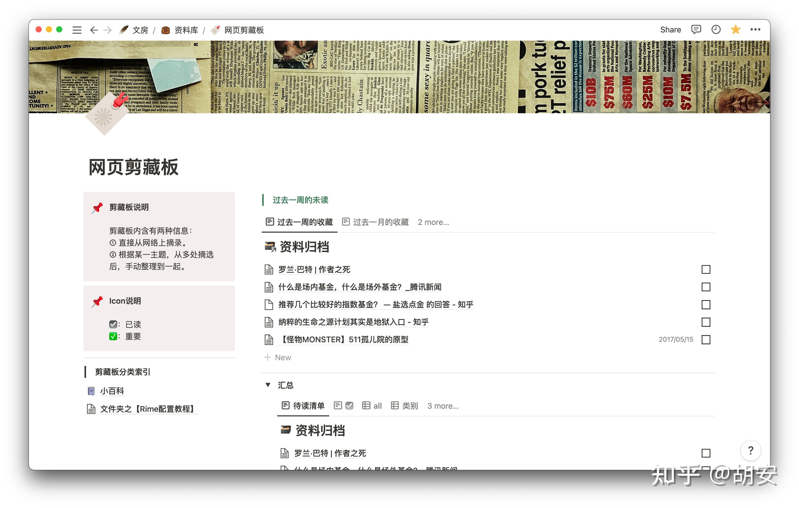Open 什么是场内基金，什么是场外基金？_腾讯新闻

pyautogui.click(x=360, y=287)
